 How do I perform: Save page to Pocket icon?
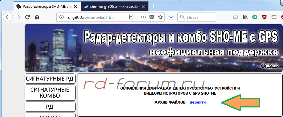tap(152, 17)
